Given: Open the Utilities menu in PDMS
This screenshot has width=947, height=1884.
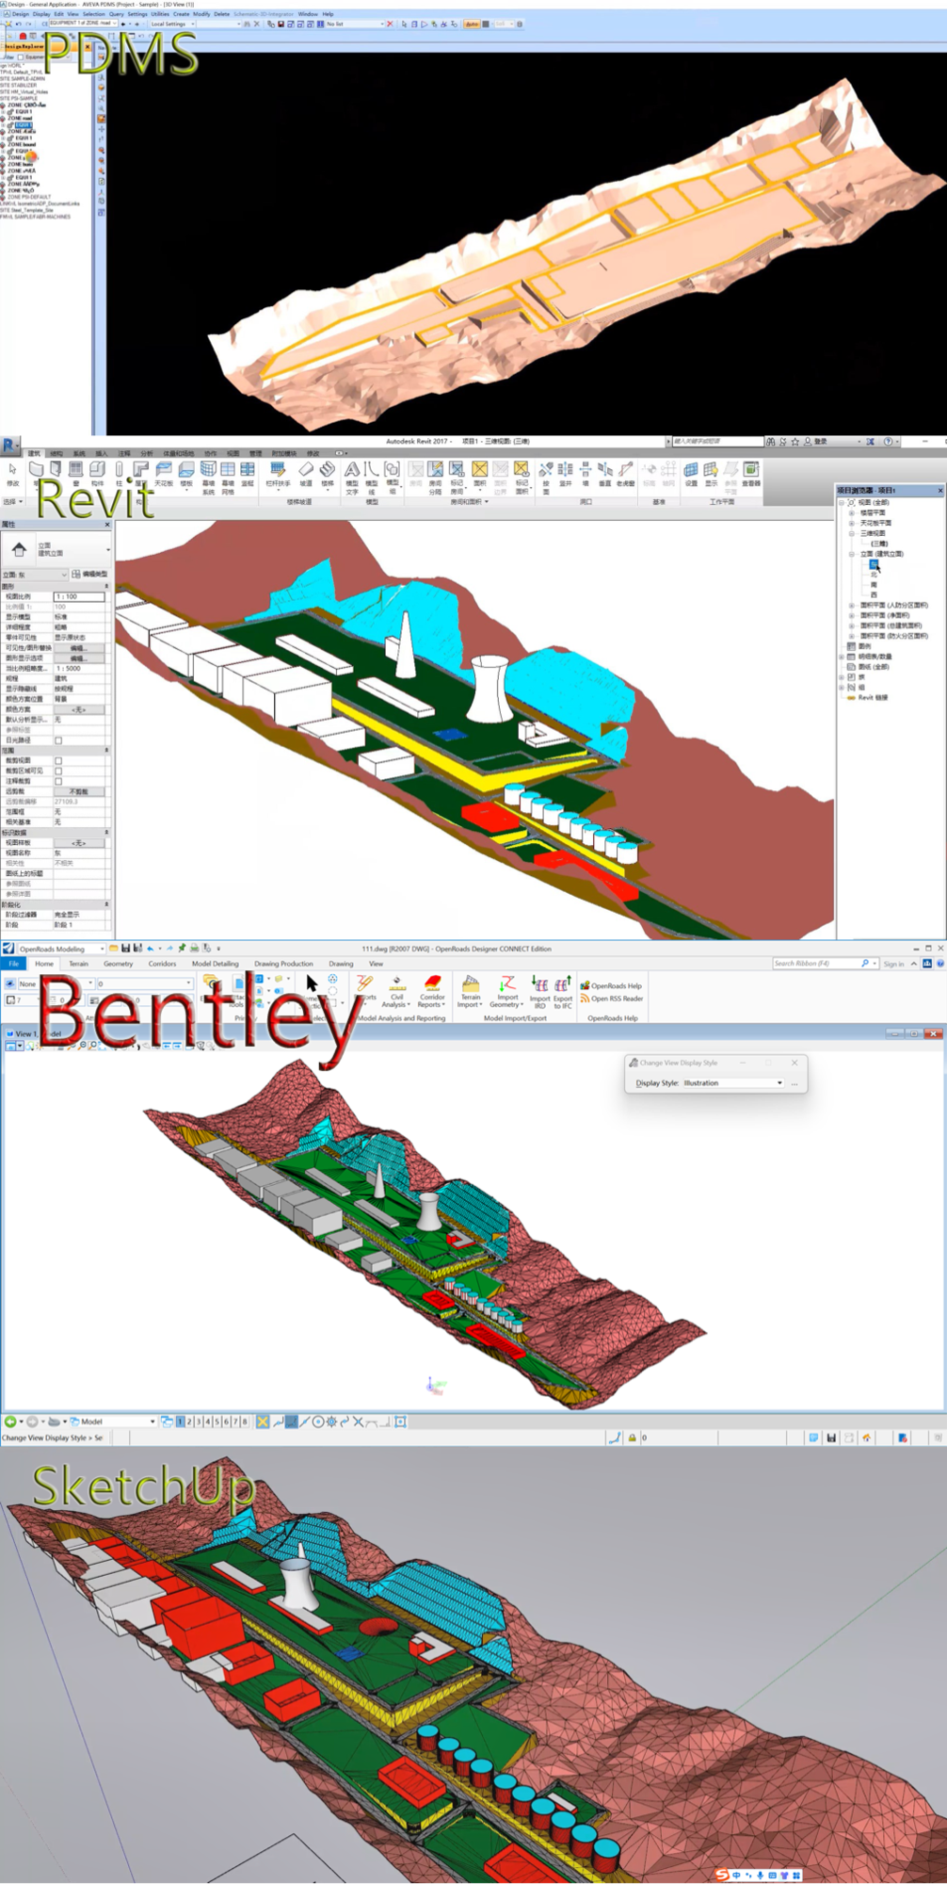Looking at the screenshot, I should 160,14.
